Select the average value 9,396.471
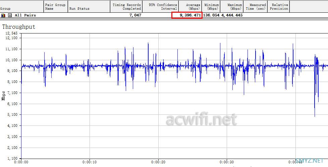 pos(190,15)
